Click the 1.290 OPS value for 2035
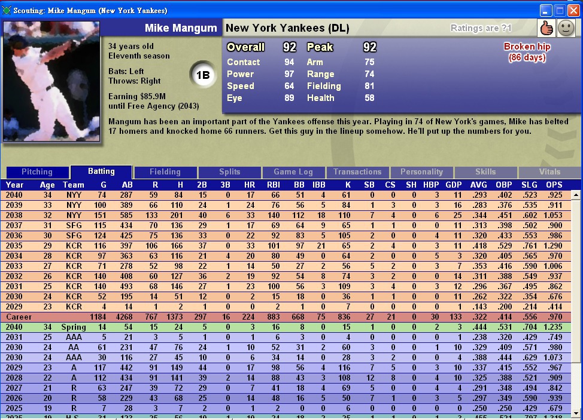The height and width of the screenshot is (420, 583). (x=552, y=246)
